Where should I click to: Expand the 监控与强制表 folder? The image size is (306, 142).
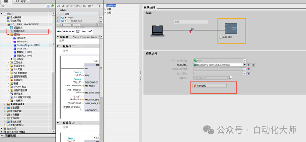[x=8, y=76]
